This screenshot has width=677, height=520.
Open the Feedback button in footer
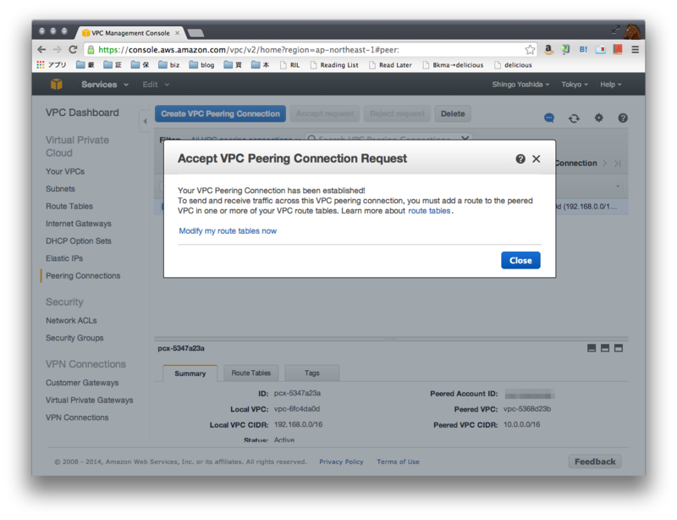click(x=595, y=462)
